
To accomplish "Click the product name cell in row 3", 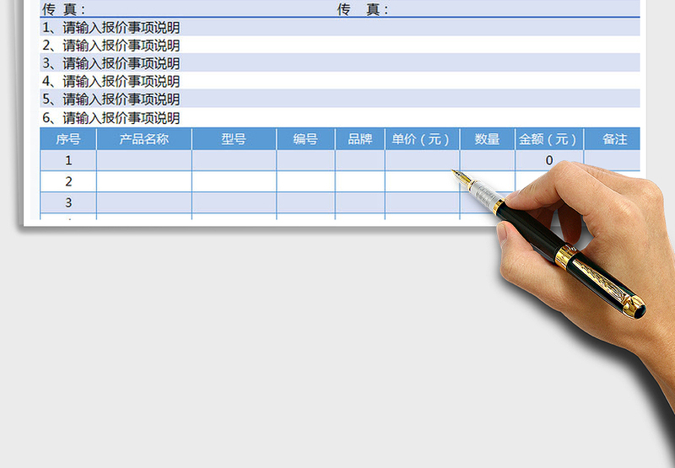I will tap(144, 202).
